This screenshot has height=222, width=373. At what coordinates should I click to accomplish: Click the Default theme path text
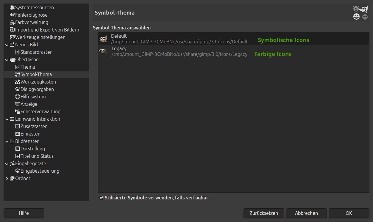(179, 42)
